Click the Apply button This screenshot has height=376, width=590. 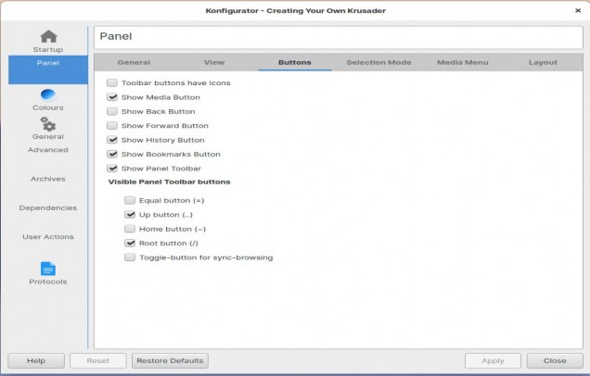click(493, 360)
